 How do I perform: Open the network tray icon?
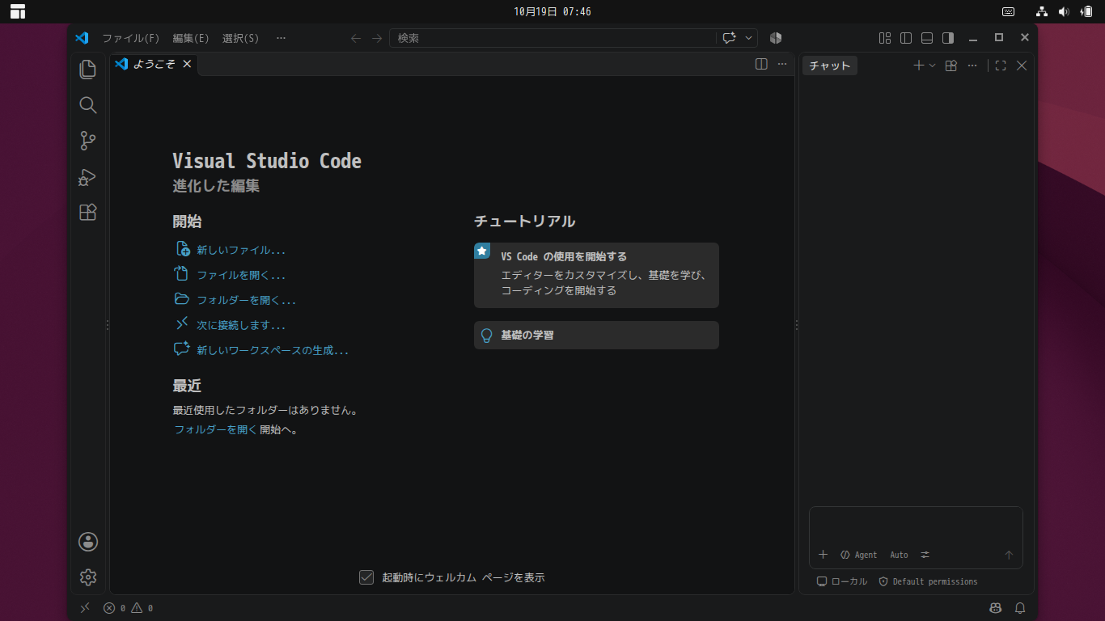coord(1042,11)
